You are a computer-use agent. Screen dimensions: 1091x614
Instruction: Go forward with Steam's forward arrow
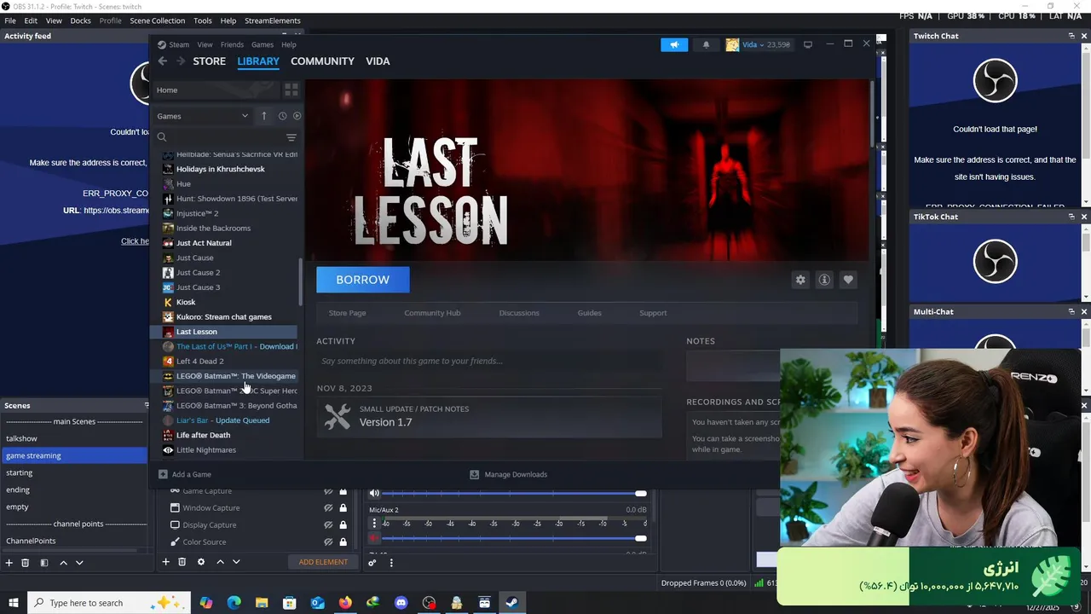(181, 61)
